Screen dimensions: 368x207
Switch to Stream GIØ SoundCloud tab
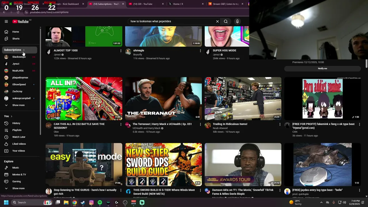click(x=226, y=4)
